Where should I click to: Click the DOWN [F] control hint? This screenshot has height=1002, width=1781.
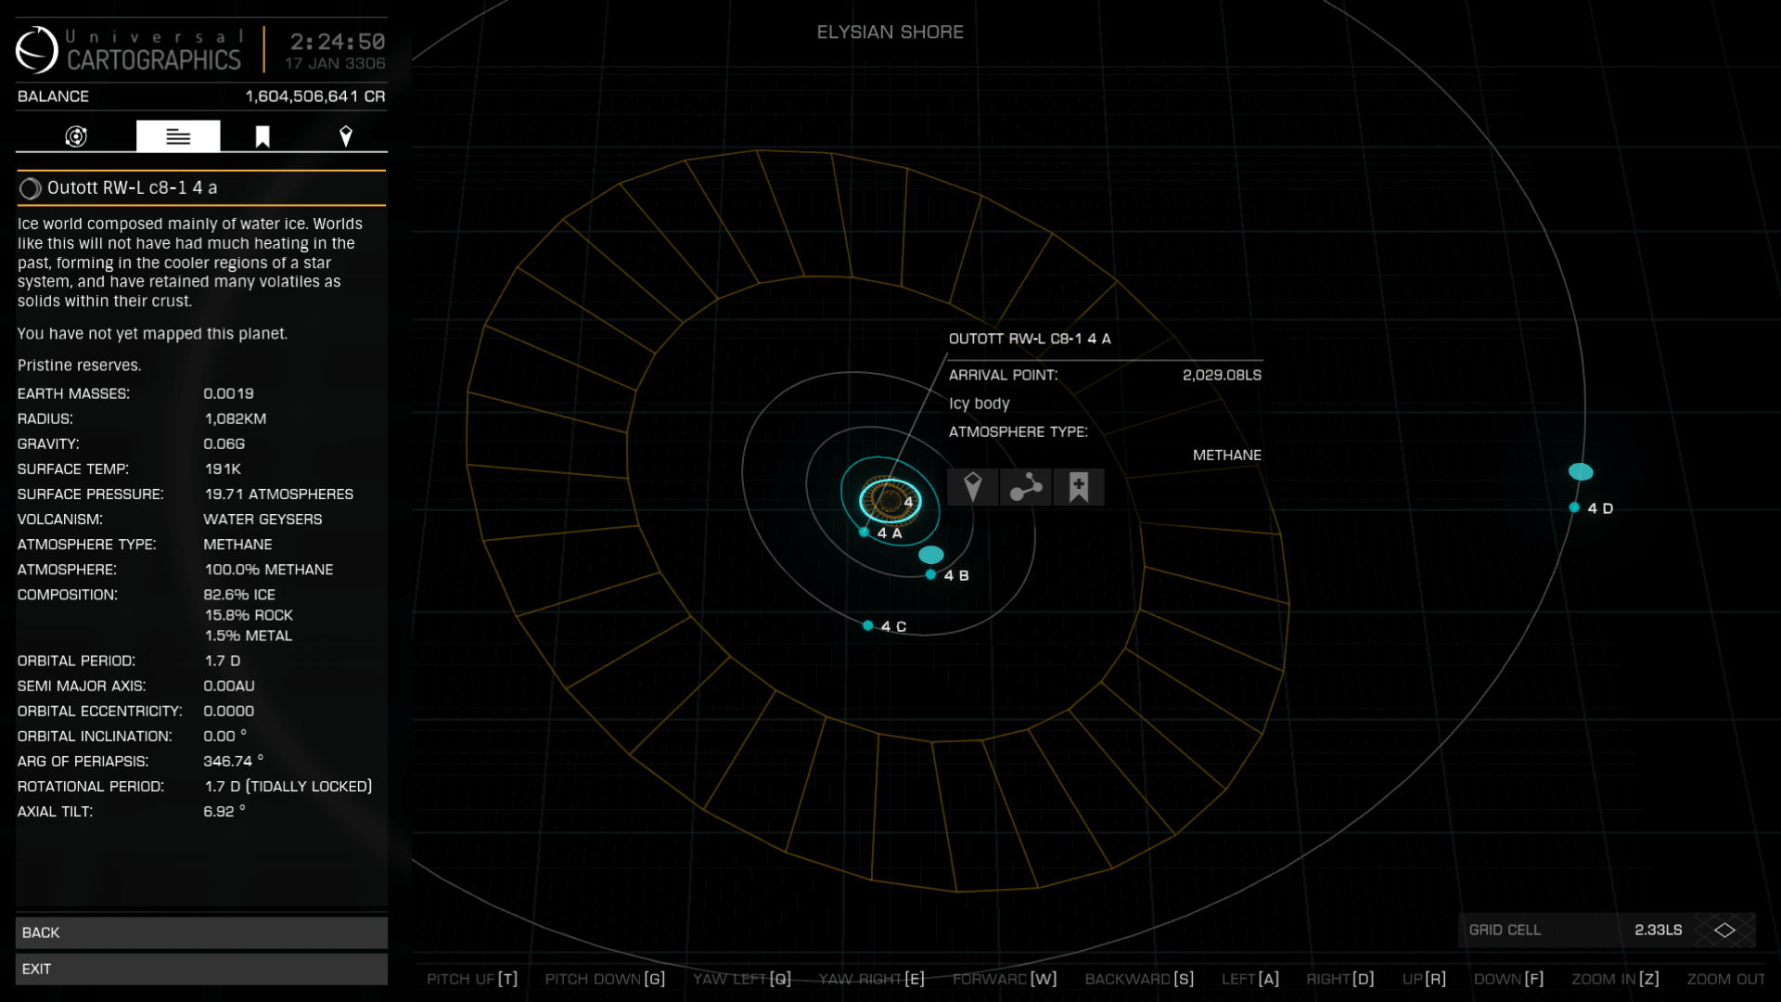(x=1509, y=979)
